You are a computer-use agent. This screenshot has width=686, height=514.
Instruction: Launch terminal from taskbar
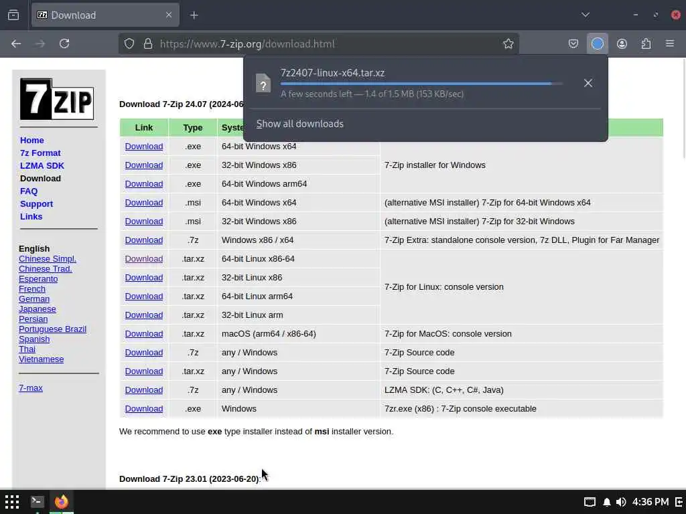pyautogui.click(x=38, y=501)
